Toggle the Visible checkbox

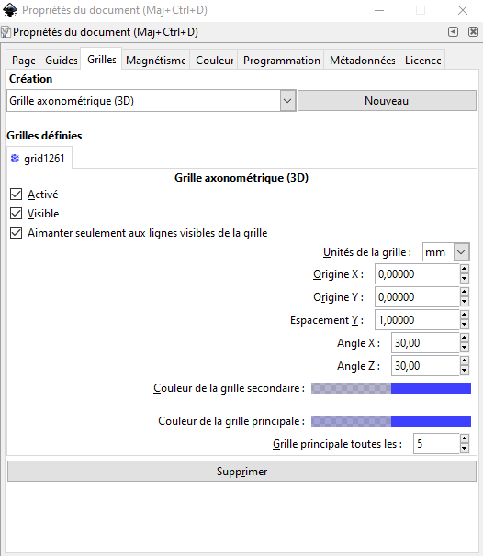coord(16,214)
